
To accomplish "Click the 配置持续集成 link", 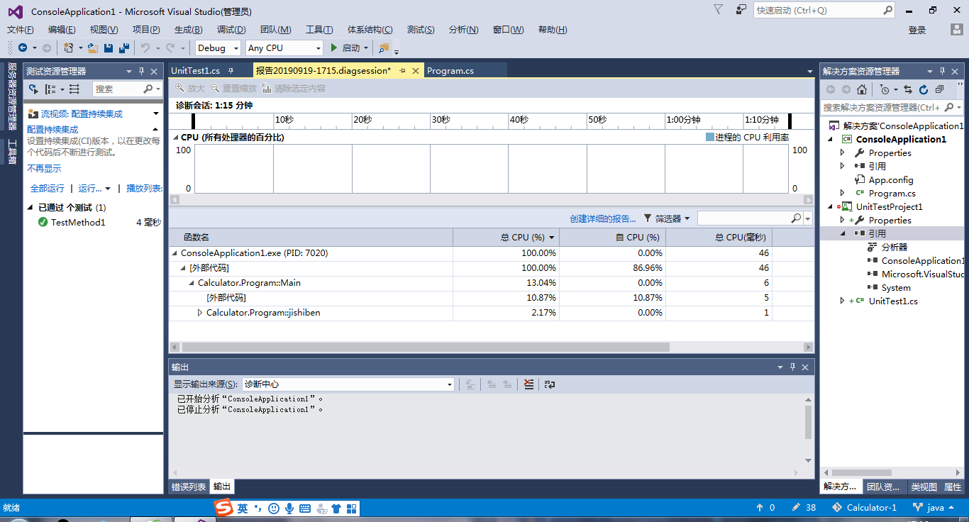I will [x=52, y=129].
